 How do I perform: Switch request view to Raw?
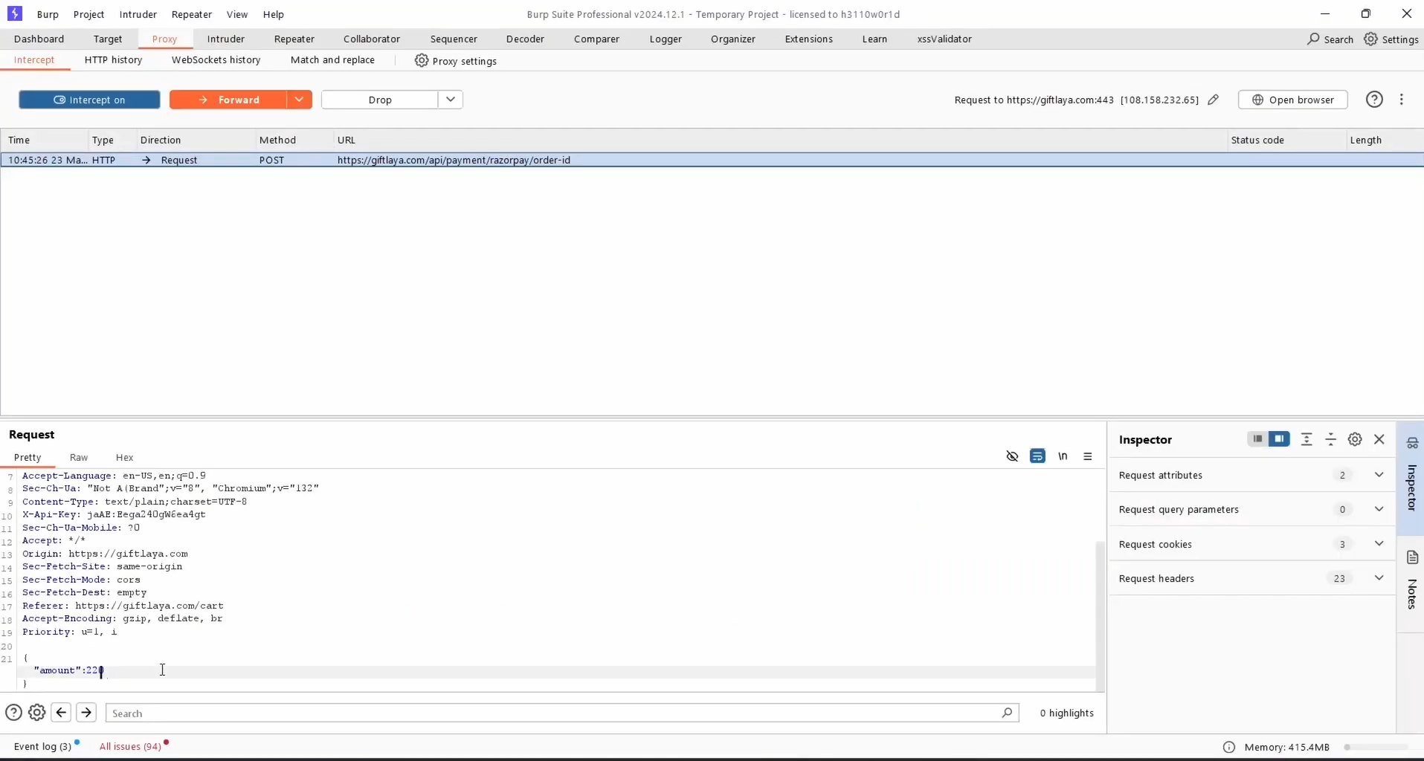pyautogui.click(x=79, y=457)
